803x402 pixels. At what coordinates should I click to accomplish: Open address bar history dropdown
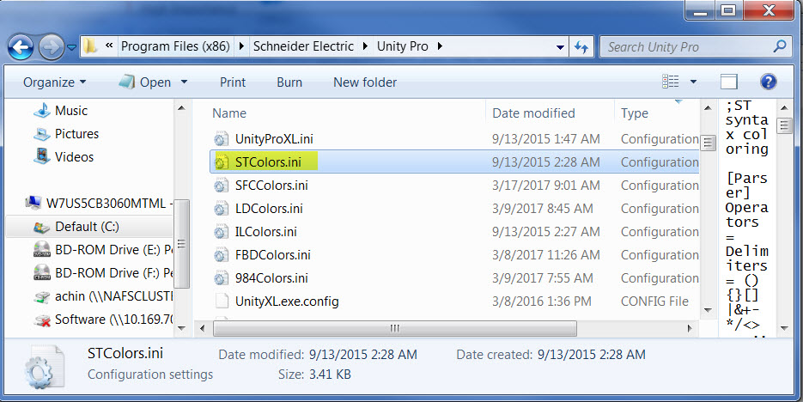pos(560,47)
